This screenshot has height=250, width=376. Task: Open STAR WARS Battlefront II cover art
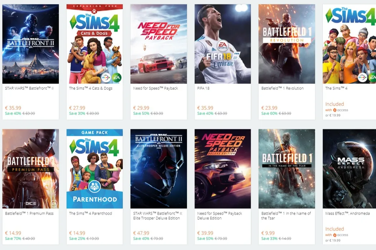pos(30,44)
